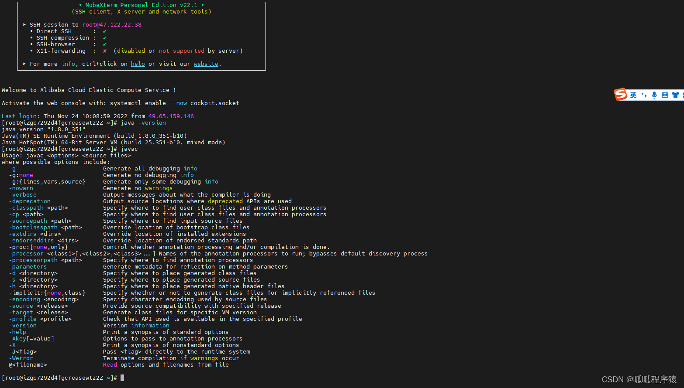684x388 pixels.
Task: Click the "-endorseddirs <dirs>" option
Action: point(44,241)
